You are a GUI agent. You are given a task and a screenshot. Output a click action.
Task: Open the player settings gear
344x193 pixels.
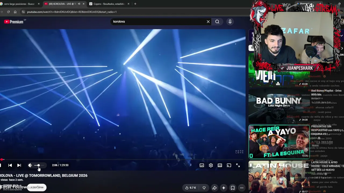coord(211,165)
